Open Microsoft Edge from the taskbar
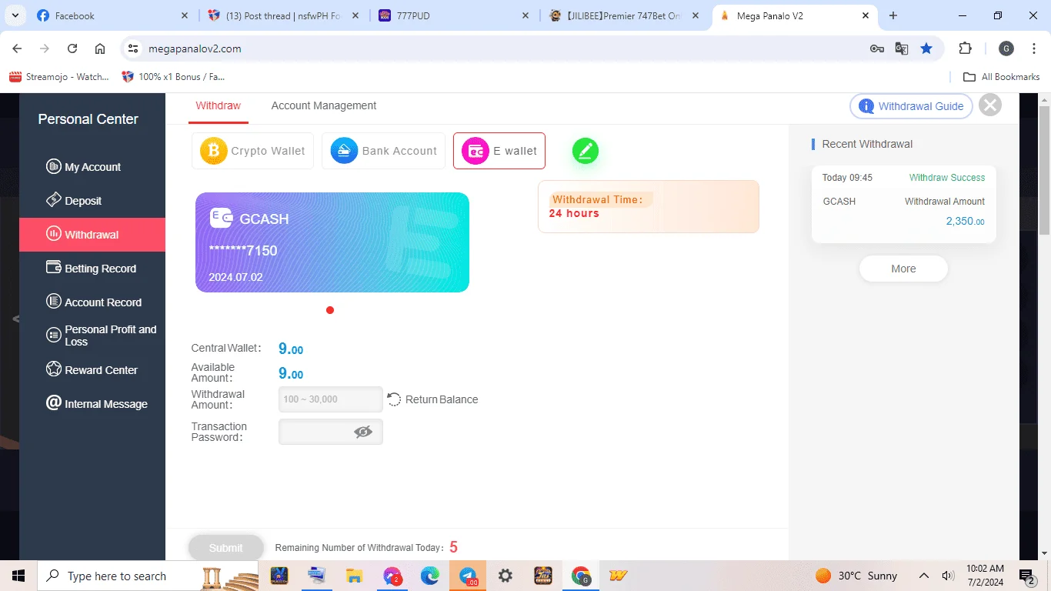 [429, 576]
